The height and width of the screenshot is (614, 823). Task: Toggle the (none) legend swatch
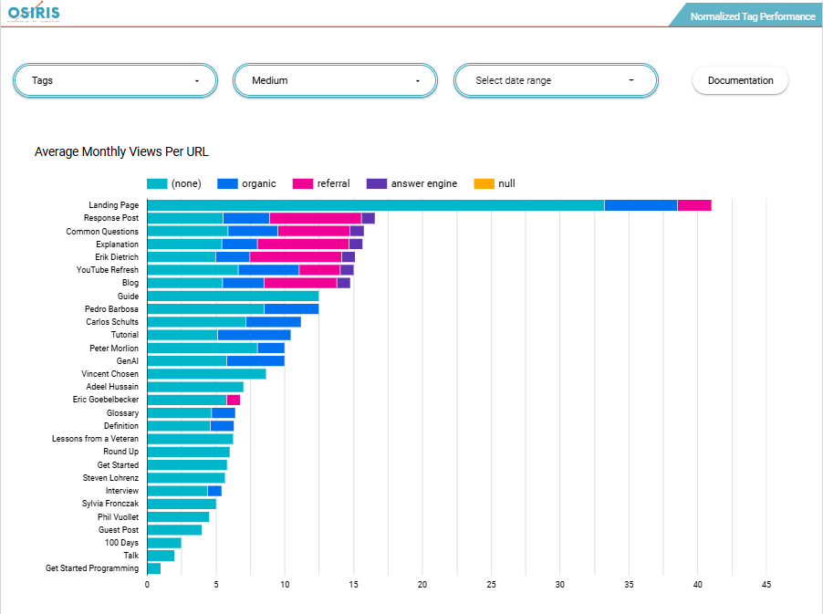click(157, 183)
